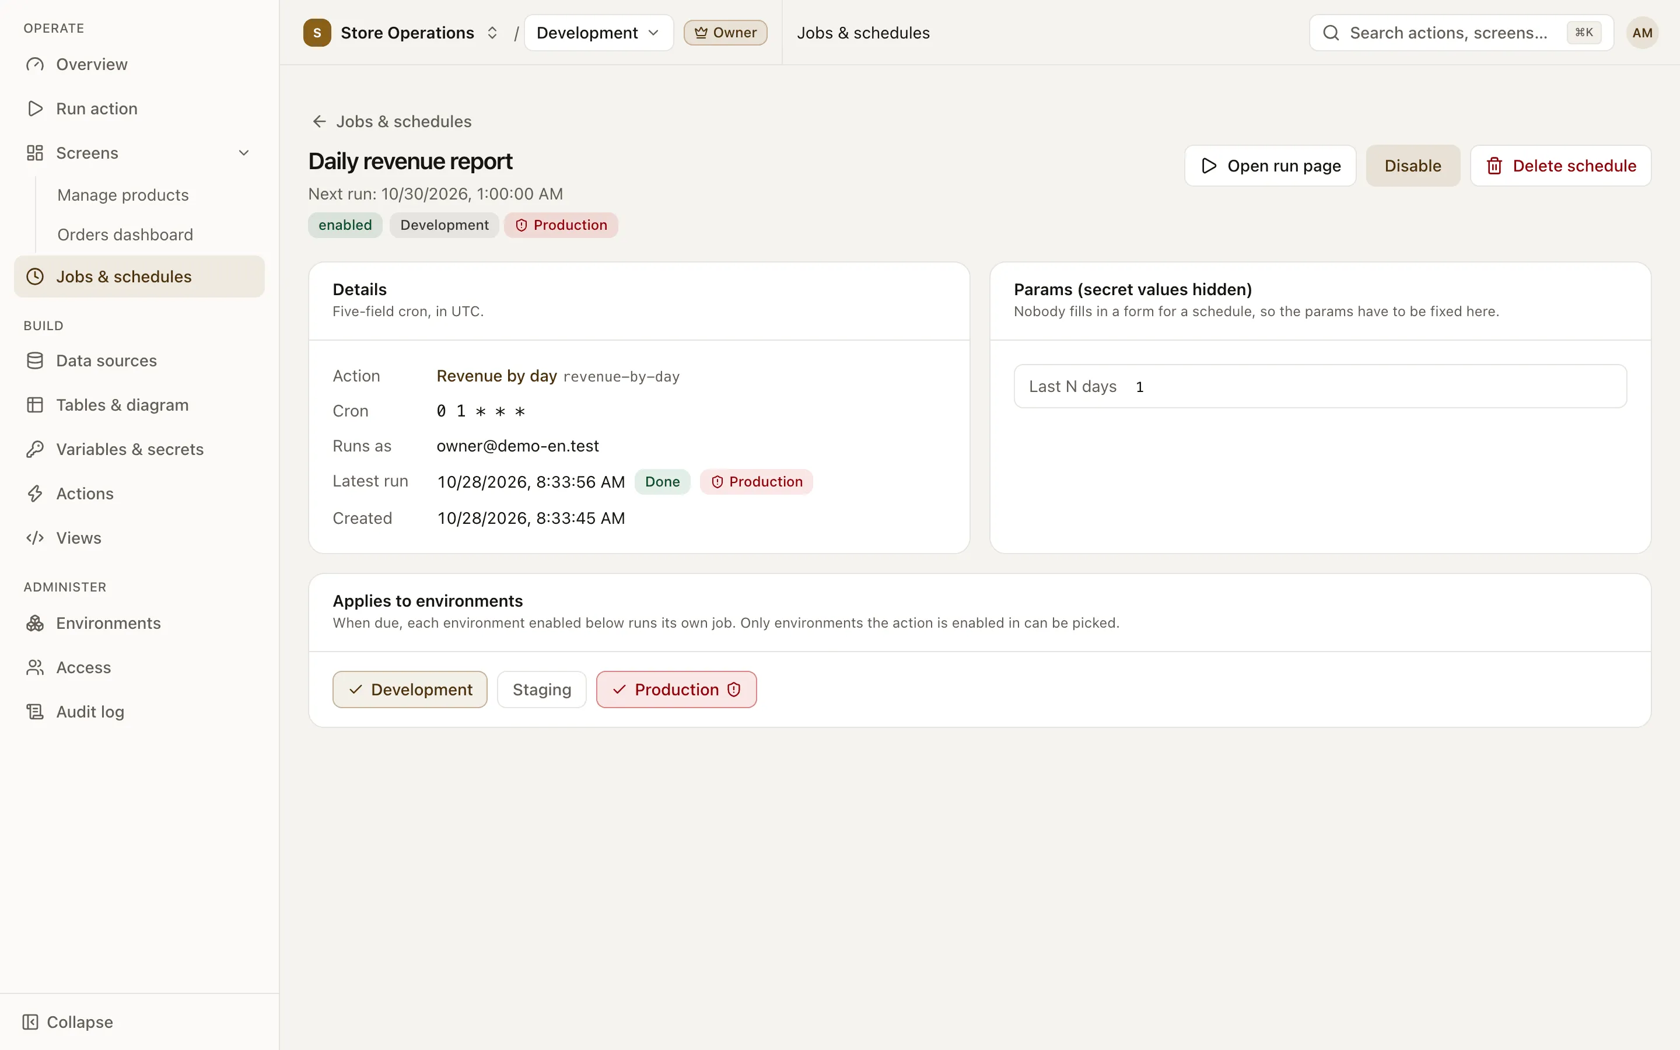Click the enabled status badge
The width and height of the screenshot is (1680, 1050).
(345, 225)
